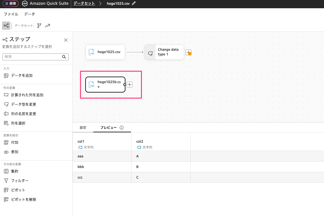Click the branch icon next to データセット
Image resolution: width=324 pixels, height=216 pixels.
[x=39, y=26]
